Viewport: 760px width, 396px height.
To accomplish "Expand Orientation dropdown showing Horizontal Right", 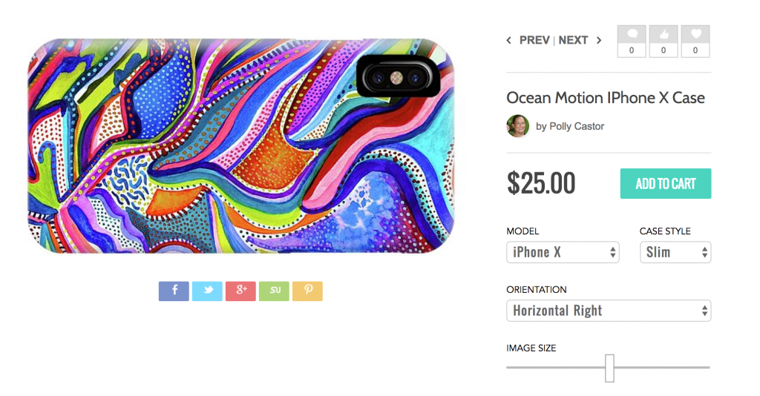I will pyautogui.click(x=609, y=311).
